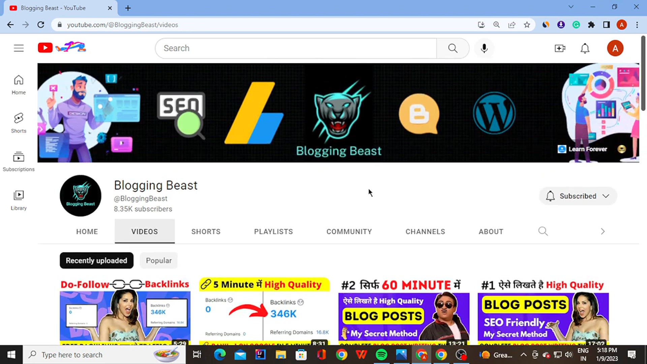Open the Similarweb extension

pos(546,25)
